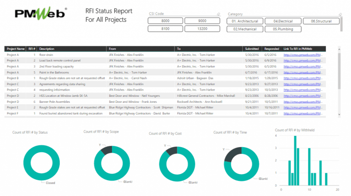Viewport: 351px width, 196px height.
Task: Click the PMWeb logo
Action: tap(41, 13)
